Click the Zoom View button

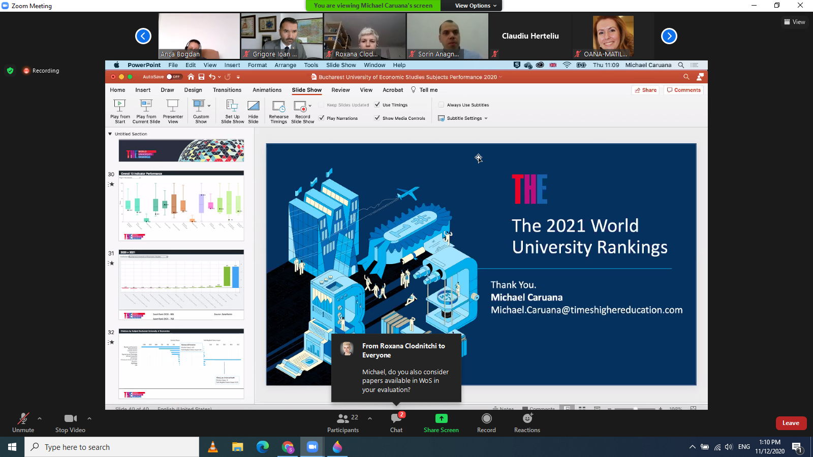click(795, 22)
